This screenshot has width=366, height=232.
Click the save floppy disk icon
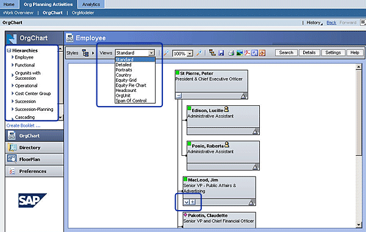[221, 53]
